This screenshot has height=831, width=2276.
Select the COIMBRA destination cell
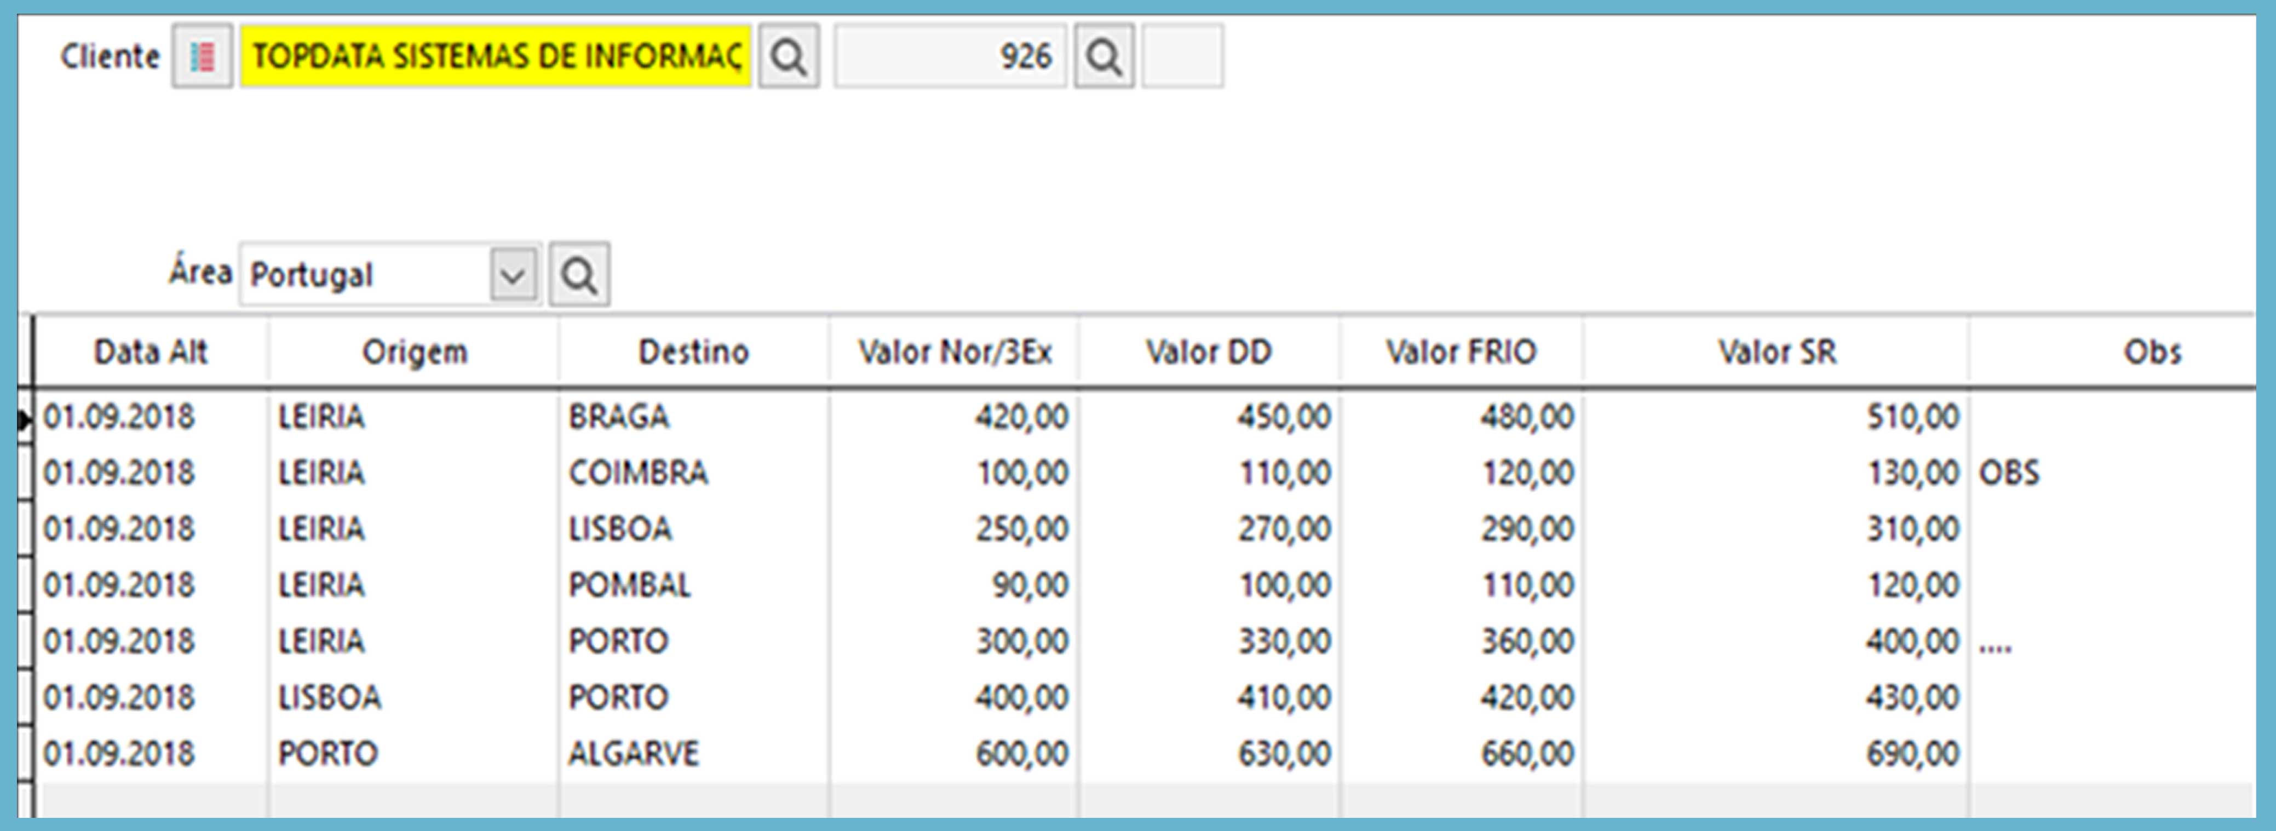pos(694,472)
